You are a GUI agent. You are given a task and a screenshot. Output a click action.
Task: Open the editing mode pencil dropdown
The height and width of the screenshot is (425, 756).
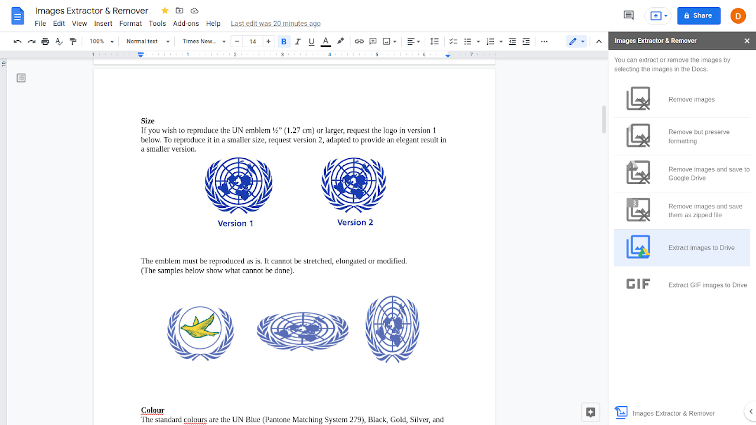576,41
